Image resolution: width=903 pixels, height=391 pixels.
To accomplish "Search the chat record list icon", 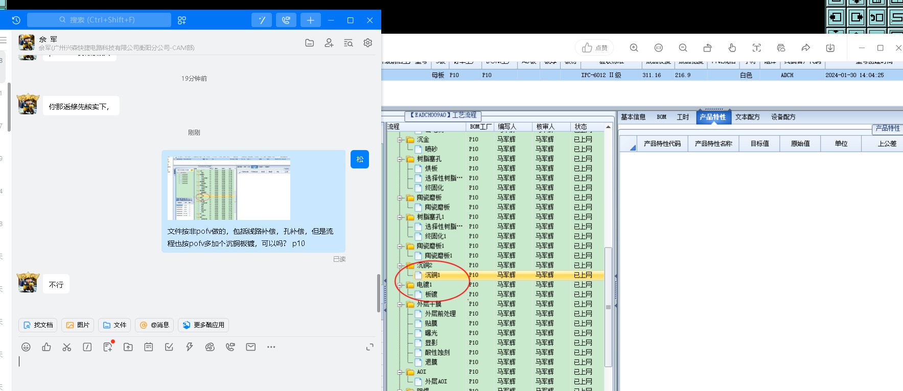I will (x=349, y=43).
